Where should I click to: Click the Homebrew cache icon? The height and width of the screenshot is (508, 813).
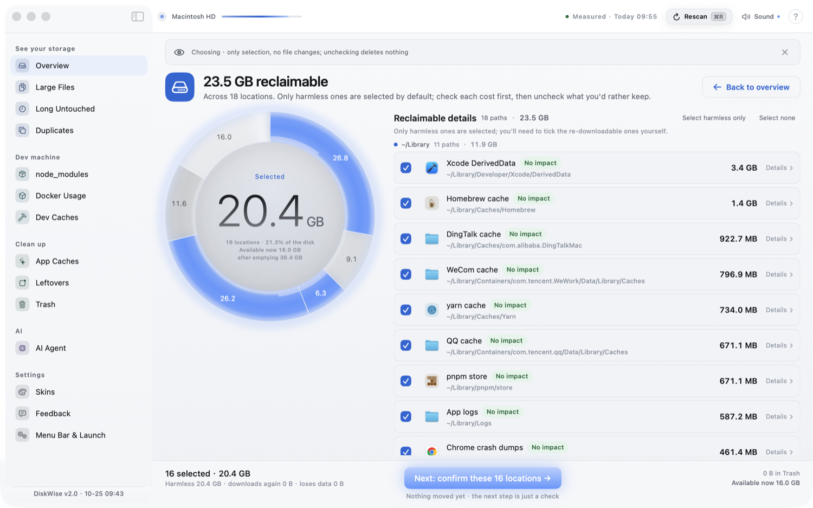tap(431, 203)
